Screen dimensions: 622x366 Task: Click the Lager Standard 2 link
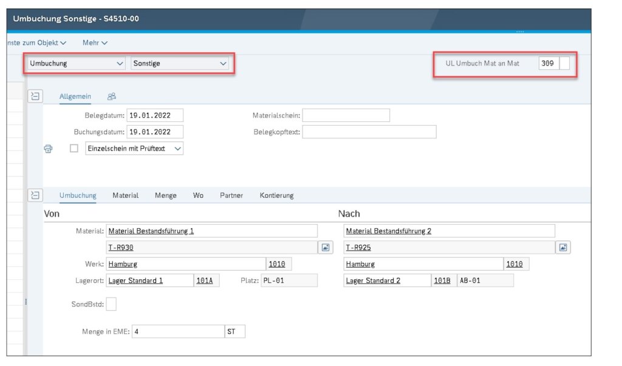373,280
